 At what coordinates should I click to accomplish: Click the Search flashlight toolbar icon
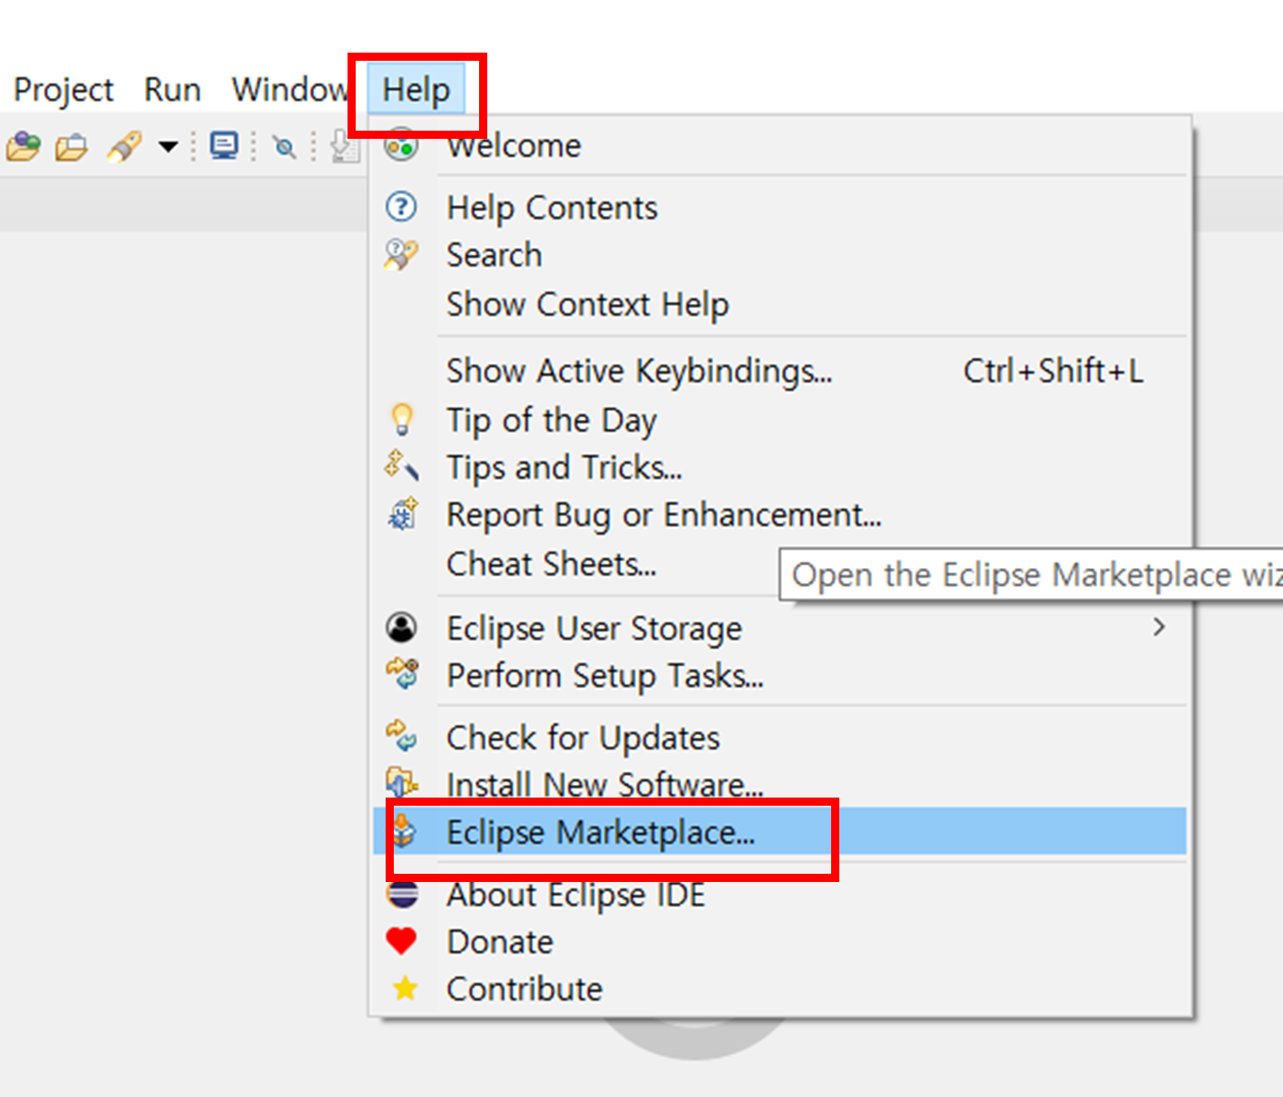[124, 145]
